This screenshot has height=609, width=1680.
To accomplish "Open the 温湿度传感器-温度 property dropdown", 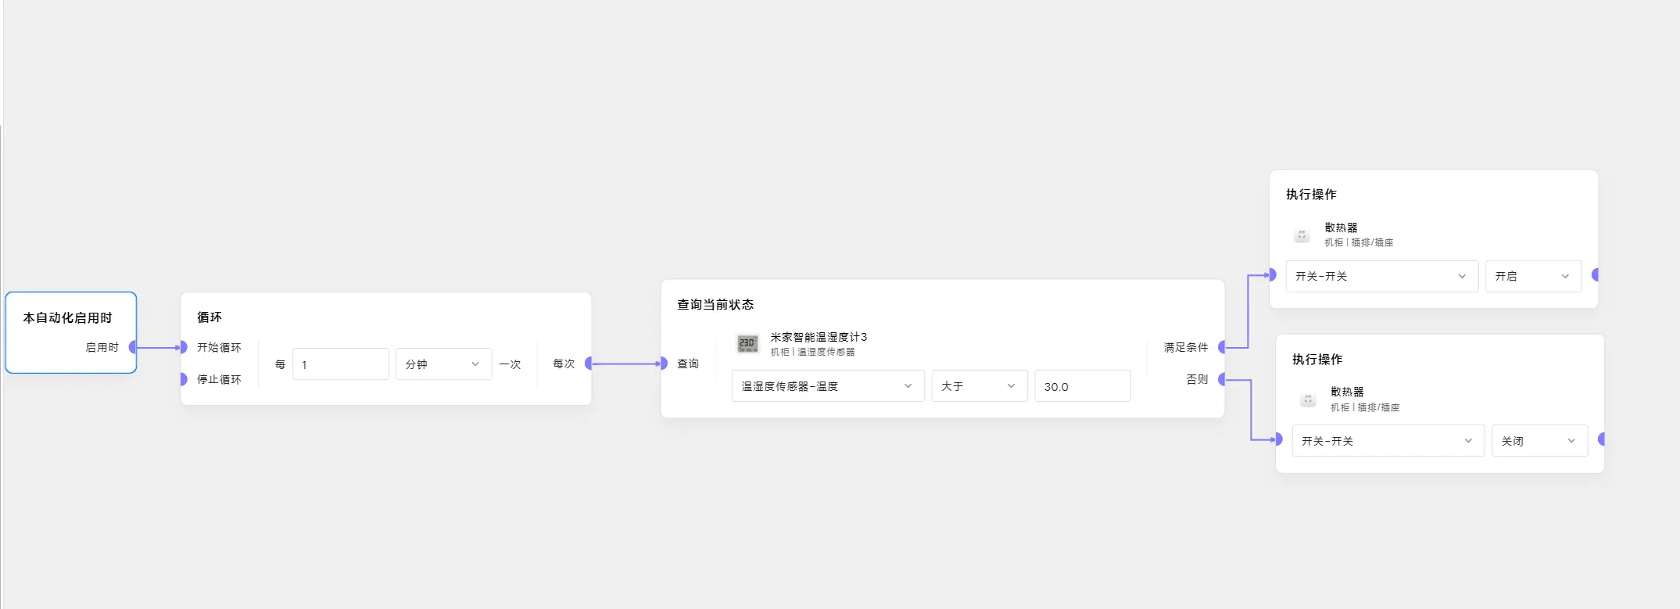I will click(x=827, y=386).
